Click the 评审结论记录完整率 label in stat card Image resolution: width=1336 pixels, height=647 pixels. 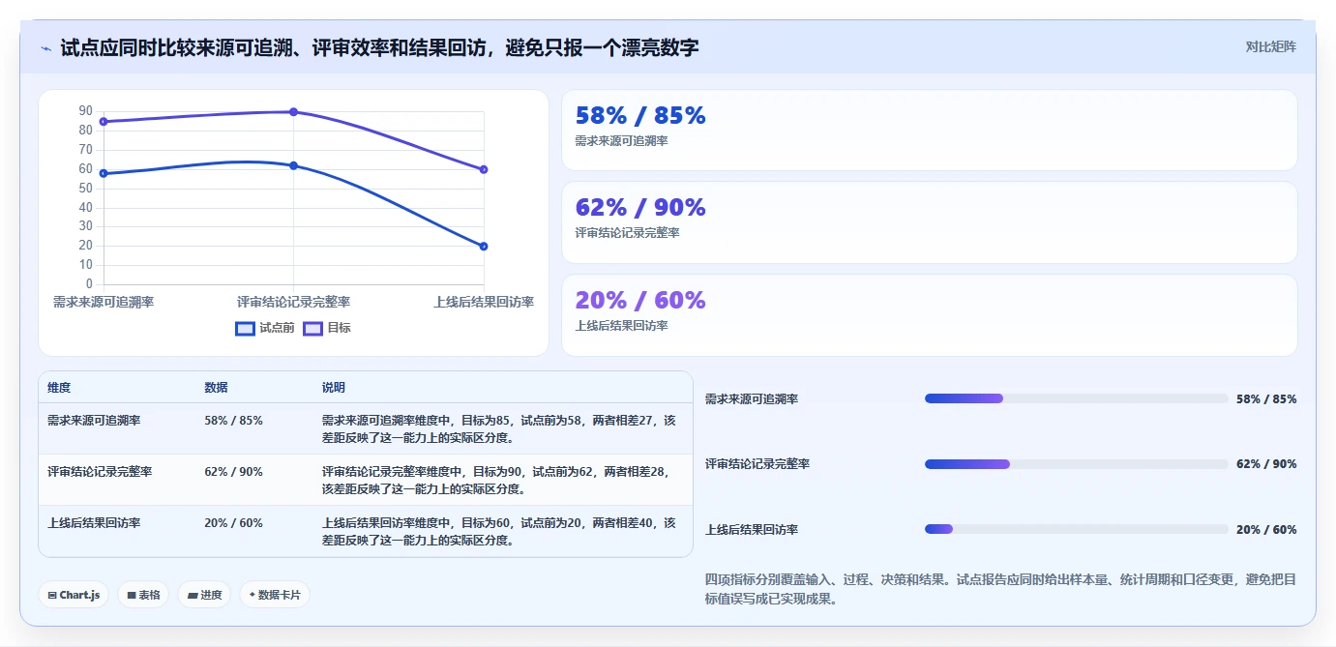coord(627,233)
